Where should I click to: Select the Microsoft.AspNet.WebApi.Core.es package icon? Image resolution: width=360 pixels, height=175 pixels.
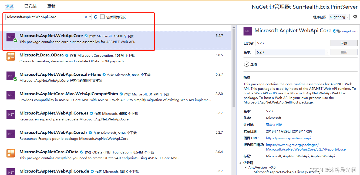click(11, 115)
